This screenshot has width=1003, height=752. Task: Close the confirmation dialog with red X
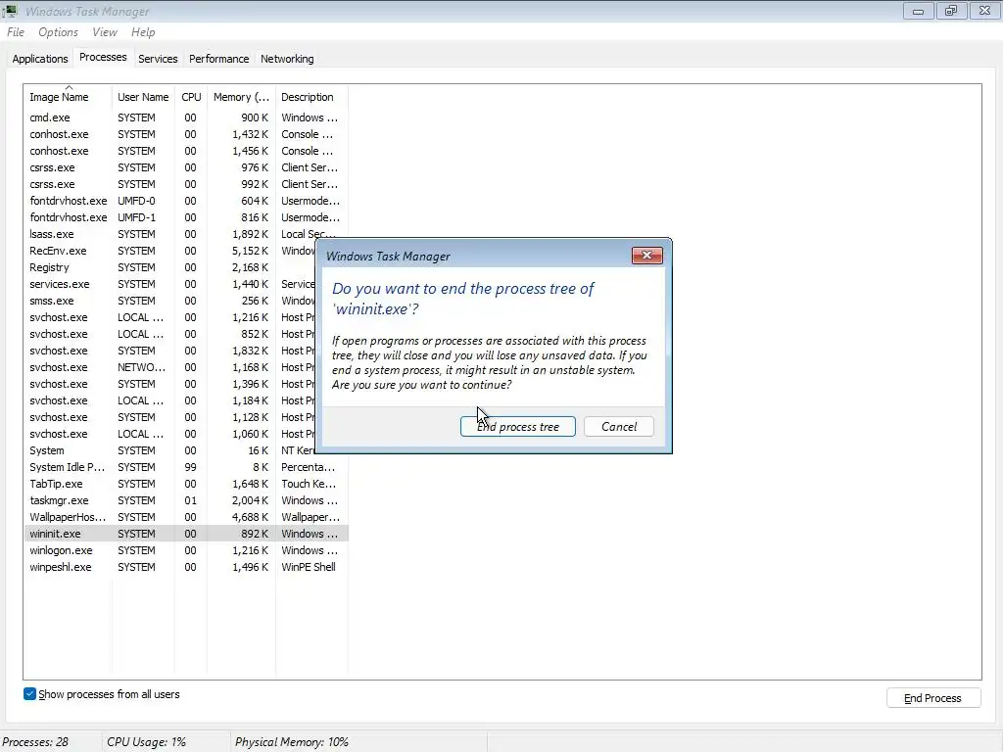coord(646,256)
